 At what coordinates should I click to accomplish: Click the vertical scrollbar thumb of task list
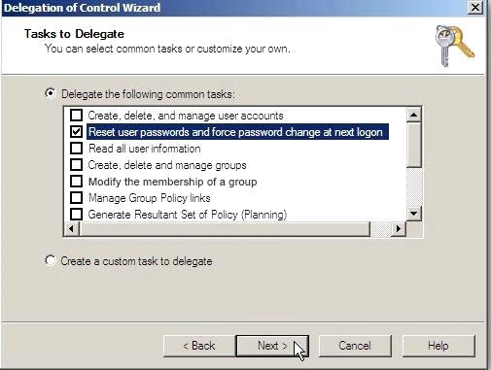pyautogui.click(x=414, y=145)
